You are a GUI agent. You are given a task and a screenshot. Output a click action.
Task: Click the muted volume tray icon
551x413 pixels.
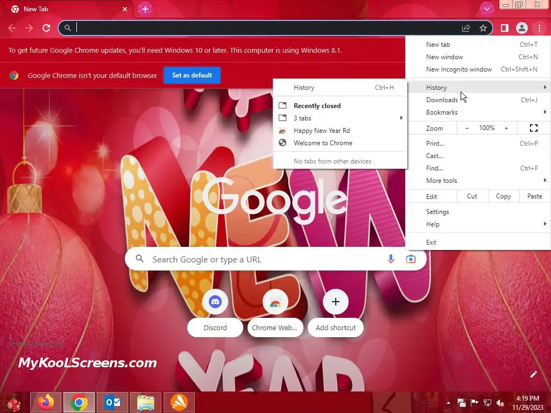[x=500, y=403]
